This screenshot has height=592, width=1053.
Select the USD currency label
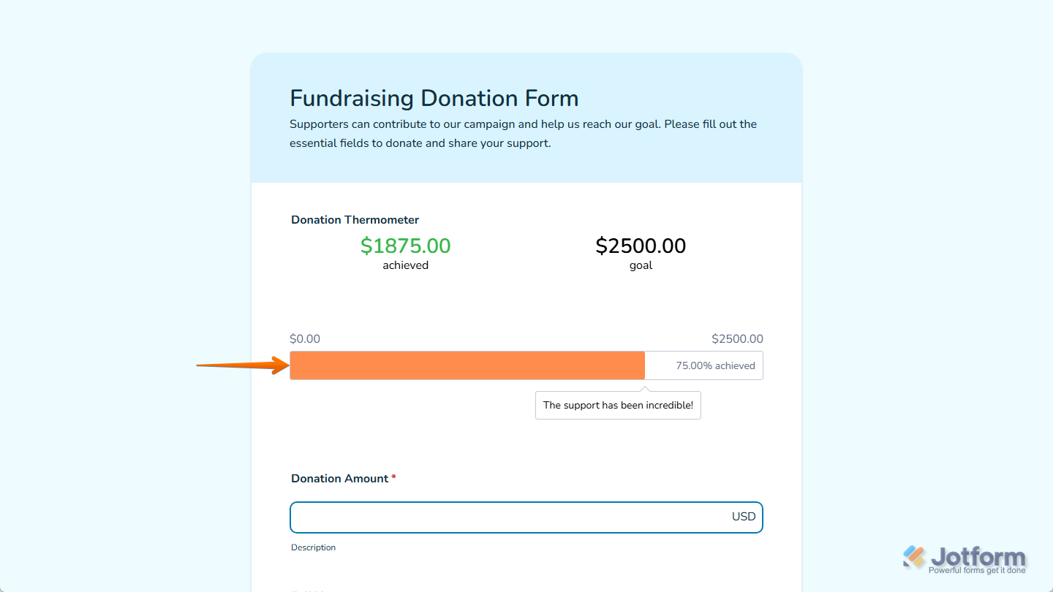[x=744, y=517]
